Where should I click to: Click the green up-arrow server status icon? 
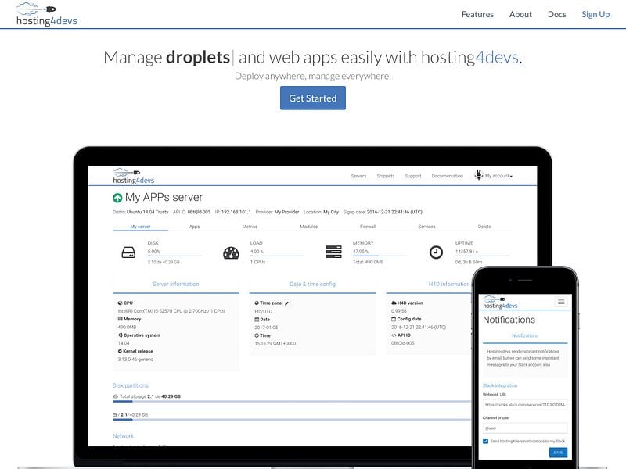tap(117, 198)
